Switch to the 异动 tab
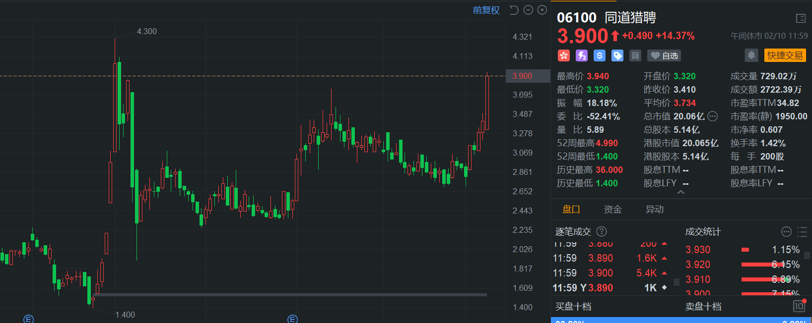This screenshot has width=812, height=323. click(x=654, y=210)
